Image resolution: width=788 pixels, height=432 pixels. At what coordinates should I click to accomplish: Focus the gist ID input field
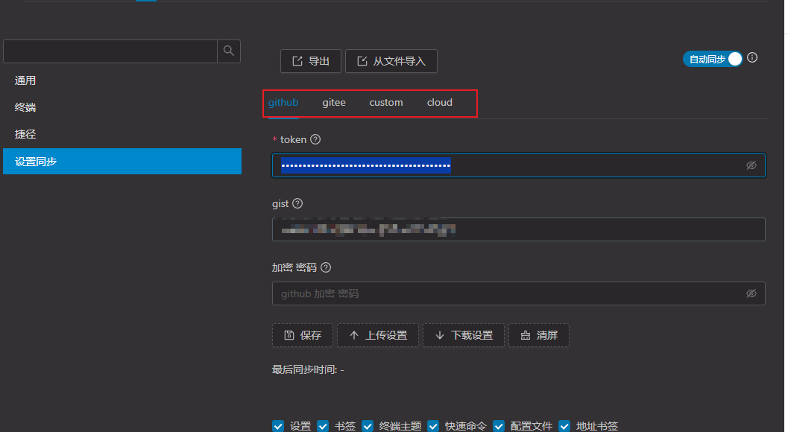(x=518, y=229)
